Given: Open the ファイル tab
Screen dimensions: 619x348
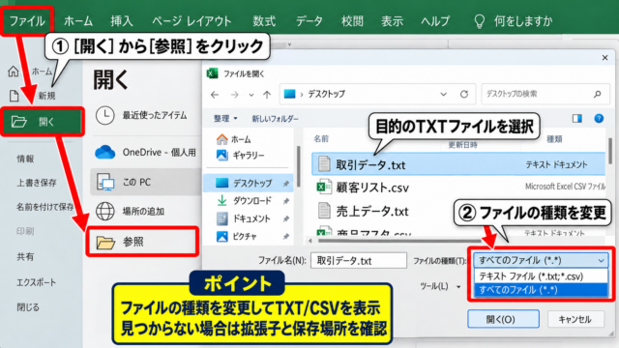Looking at the screenshot, I should (x=27, y=21).
